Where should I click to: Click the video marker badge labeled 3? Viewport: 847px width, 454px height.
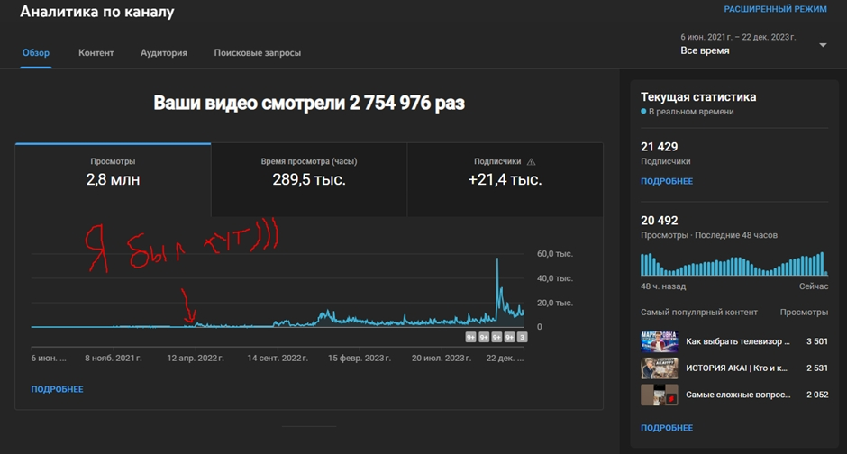522,338
